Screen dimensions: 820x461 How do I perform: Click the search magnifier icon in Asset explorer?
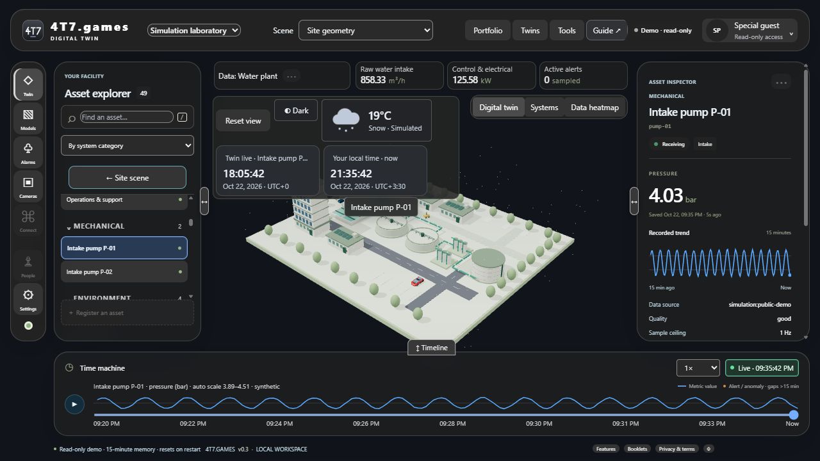[72, 118]
